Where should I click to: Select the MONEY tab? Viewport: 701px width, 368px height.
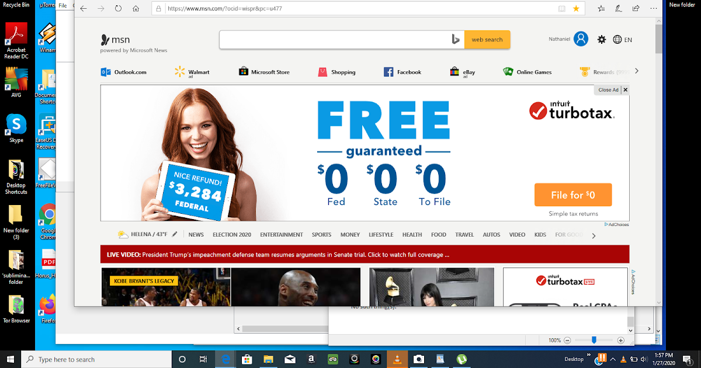pos(350,235)
